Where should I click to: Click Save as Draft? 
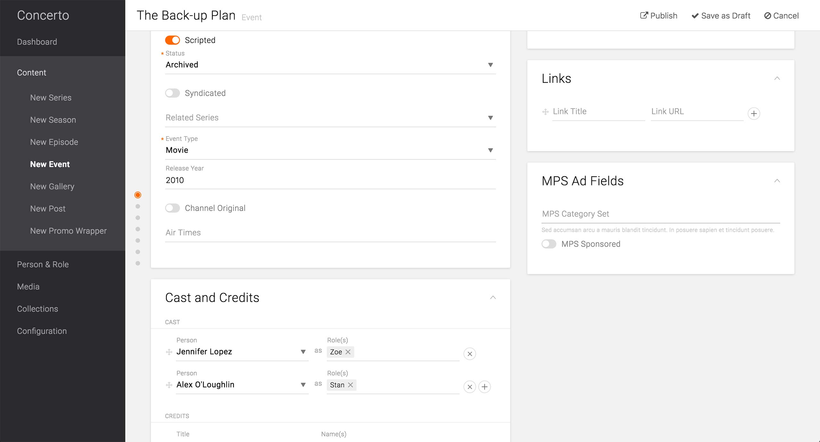[721, 16]
